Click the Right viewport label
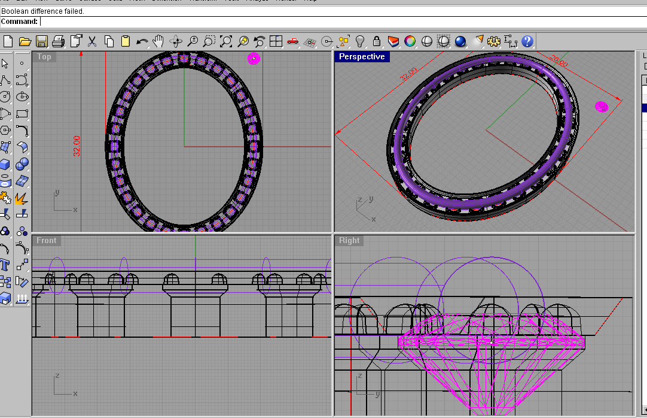The width and height of the screenshot is (647, 418). [349, 241]
